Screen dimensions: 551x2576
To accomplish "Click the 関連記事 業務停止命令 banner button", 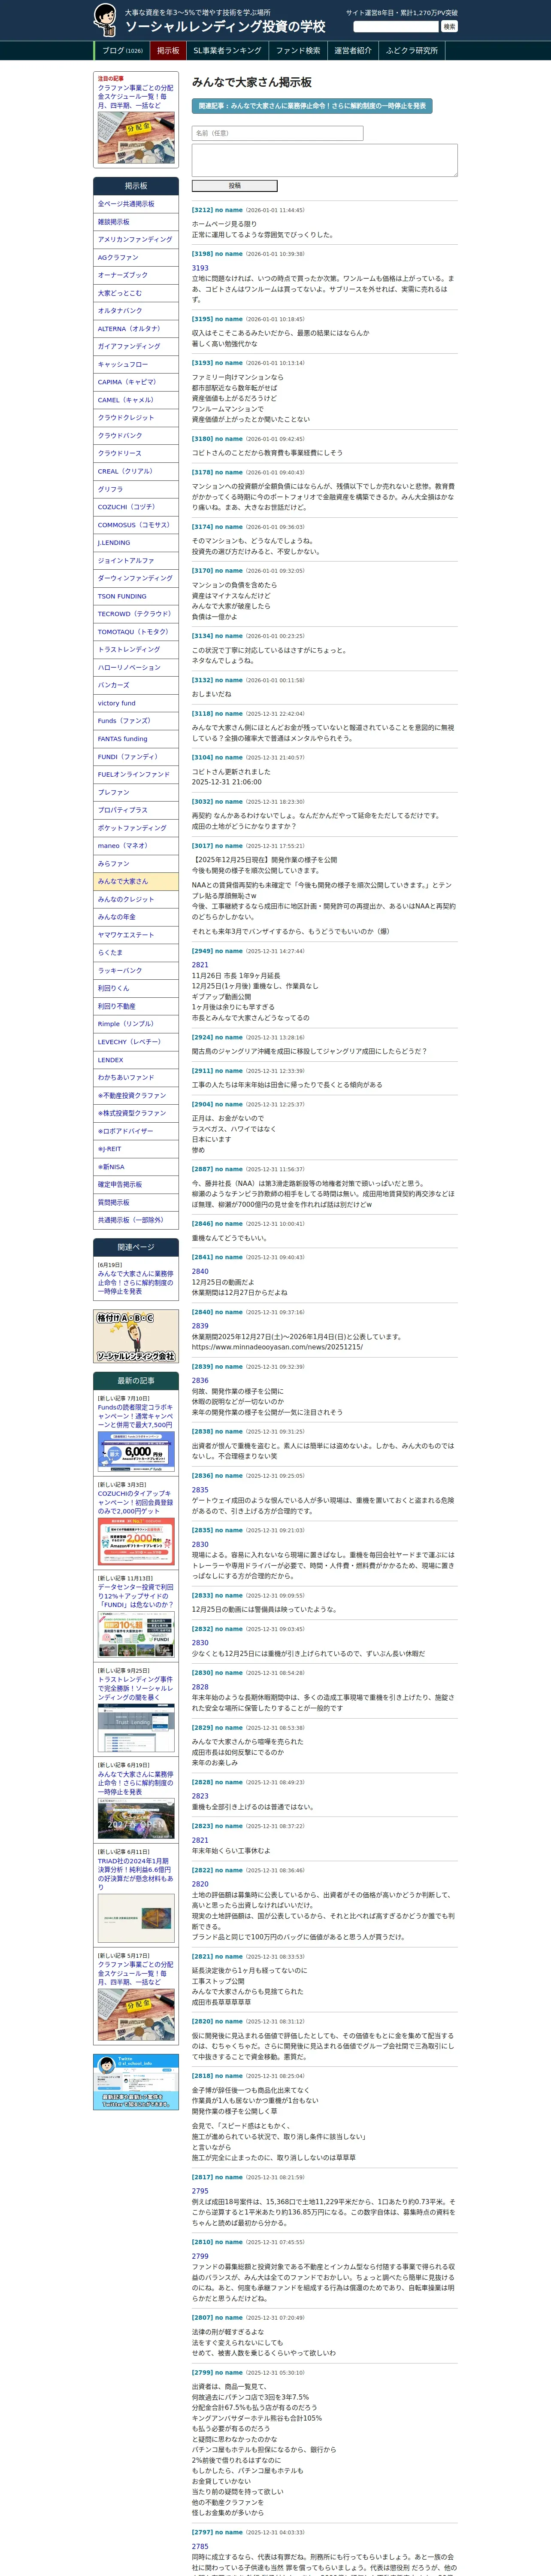I will point(312,106).
